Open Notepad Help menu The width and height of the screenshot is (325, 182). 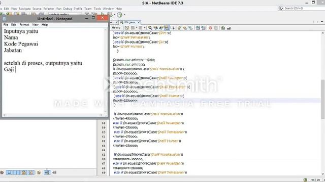point(45,25)
